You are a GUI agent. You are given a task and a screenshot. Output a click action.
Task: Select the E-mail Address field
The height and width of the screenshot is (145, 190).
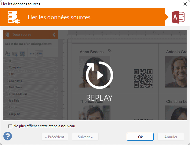click(18, 94)
